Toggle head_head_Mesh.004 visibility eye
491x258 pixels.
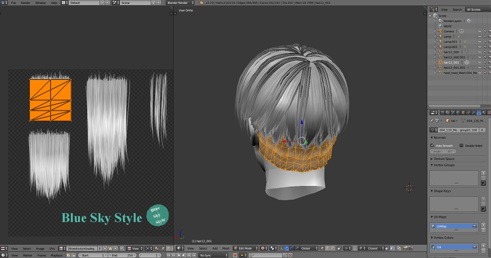click(x=480, y=73)
